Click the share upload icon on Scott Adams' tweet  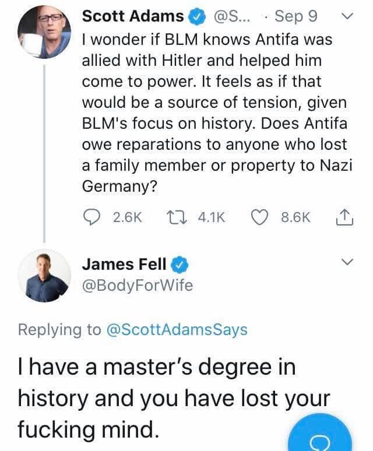click(x=344, y=217)
